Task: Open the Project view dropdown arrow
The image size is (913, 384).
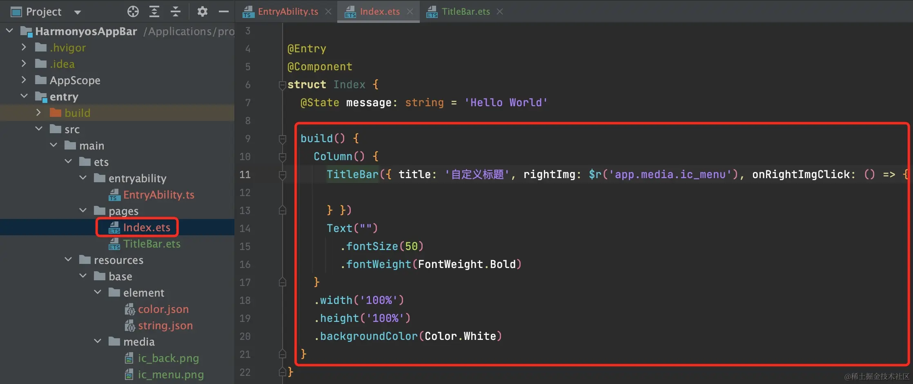Action: click(77, 12)
